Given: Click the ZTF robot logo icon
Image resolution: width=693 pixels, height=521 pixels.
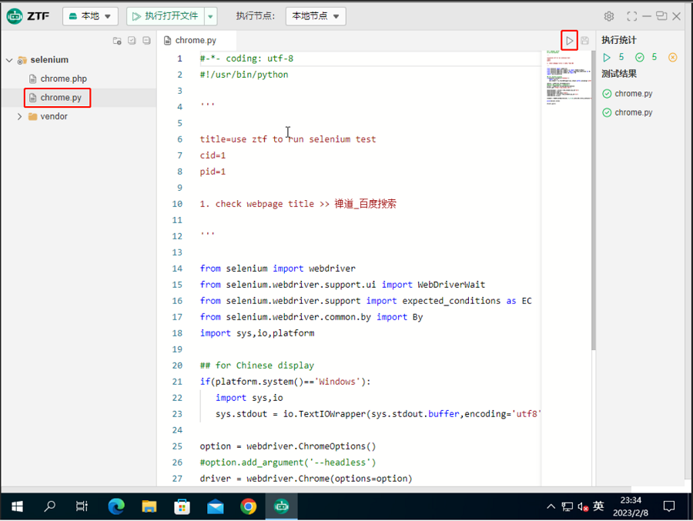Looking at the screenshot, I should click(15, 16).
